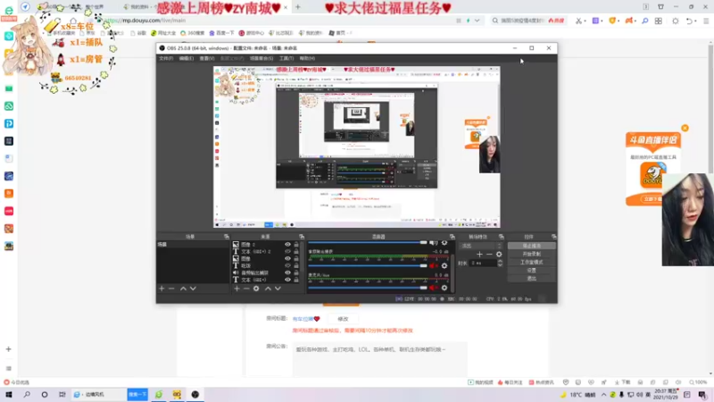
Task: Pop out the Sources dock panel
Action: click(x=302, y=237)
